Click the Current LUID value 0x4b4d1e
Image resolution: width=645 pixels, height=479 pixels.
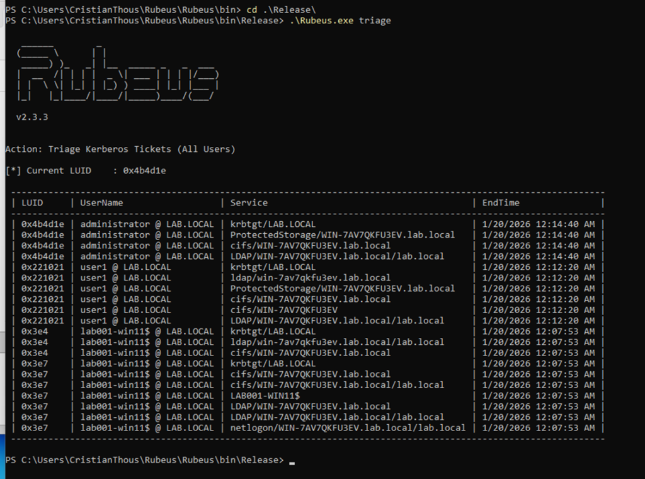point(144,171)
